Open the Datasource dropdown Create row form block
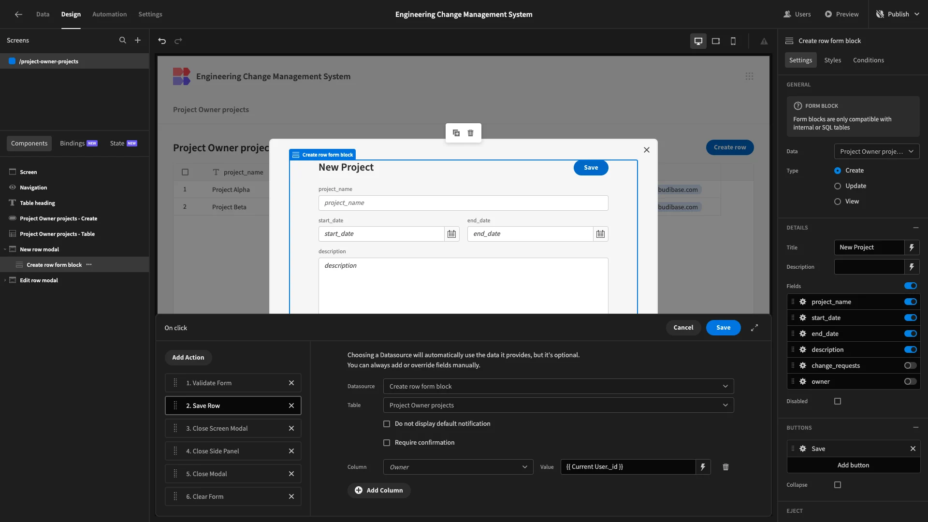928x522 pixels. tap(558, 386)
